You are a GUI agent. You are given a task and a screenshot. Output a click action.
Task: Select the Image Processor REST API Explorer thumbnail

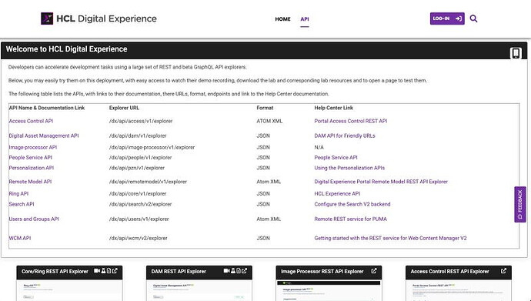(x=329, y=289)
